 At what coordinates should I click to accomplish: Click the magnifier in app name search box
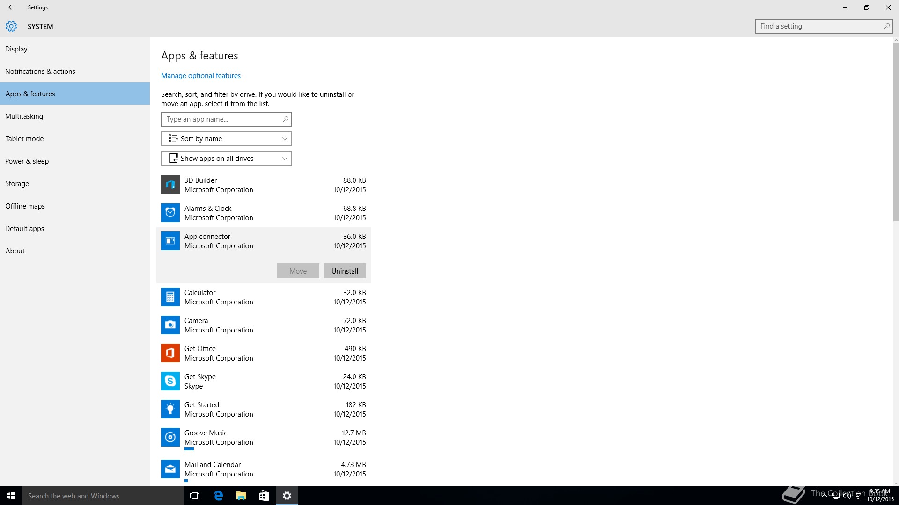[x=285, y=119]
